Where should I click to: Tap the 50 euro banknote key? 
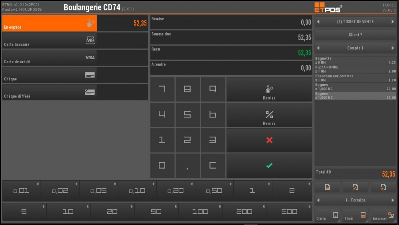coord(156,212)
